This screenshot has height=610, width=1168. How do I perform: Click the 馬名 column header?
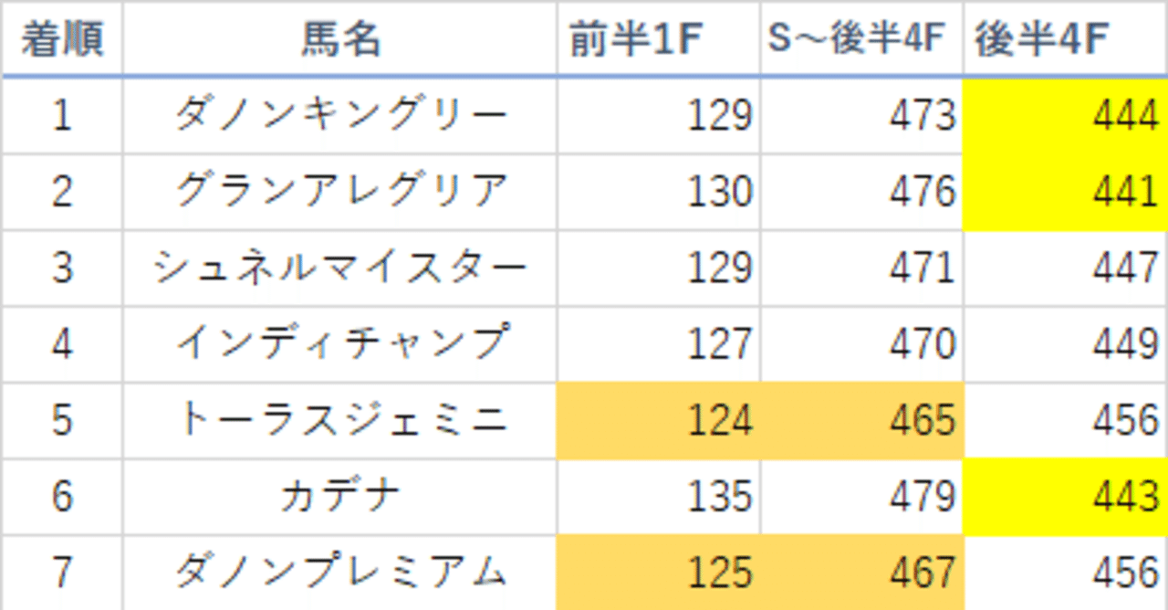(x=339, y=40)
